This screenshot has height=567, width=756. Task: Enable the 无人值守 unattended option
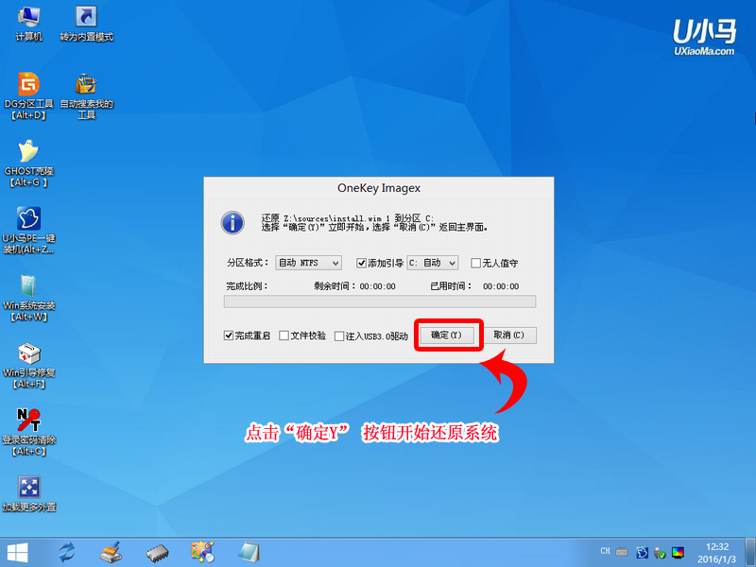tap(474, 264)
